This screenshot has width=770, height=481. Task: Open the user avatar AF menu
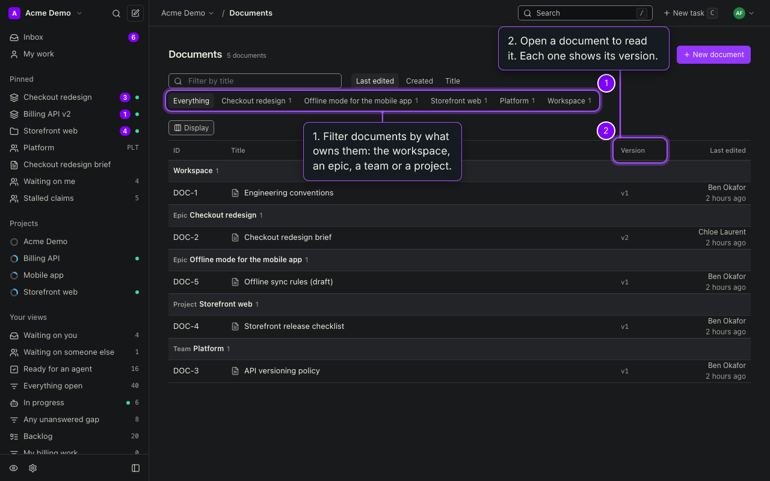tap(744, 13)
